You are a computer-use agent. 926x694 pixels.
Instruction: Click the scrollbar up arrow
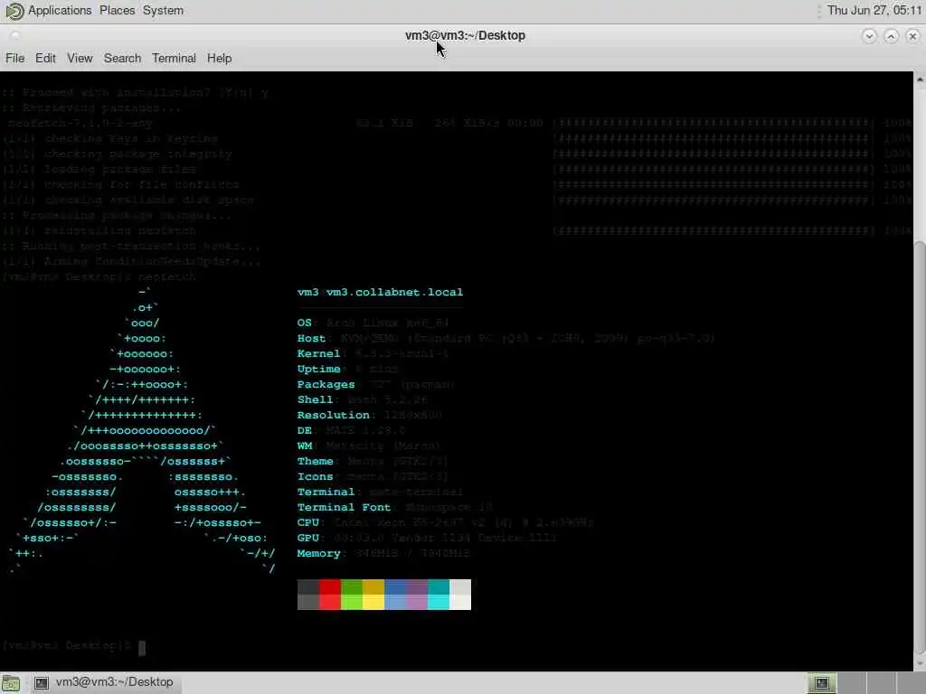pyautogui.click(x=920, y=79)
